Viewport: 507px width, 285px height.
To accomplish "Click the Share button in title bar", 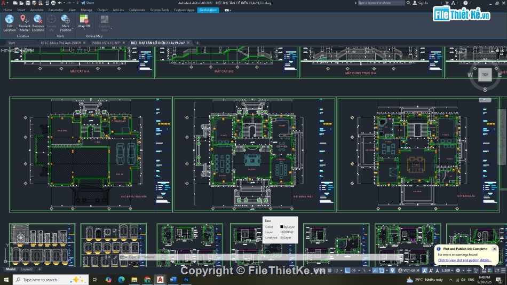I will tap(89, 3).
